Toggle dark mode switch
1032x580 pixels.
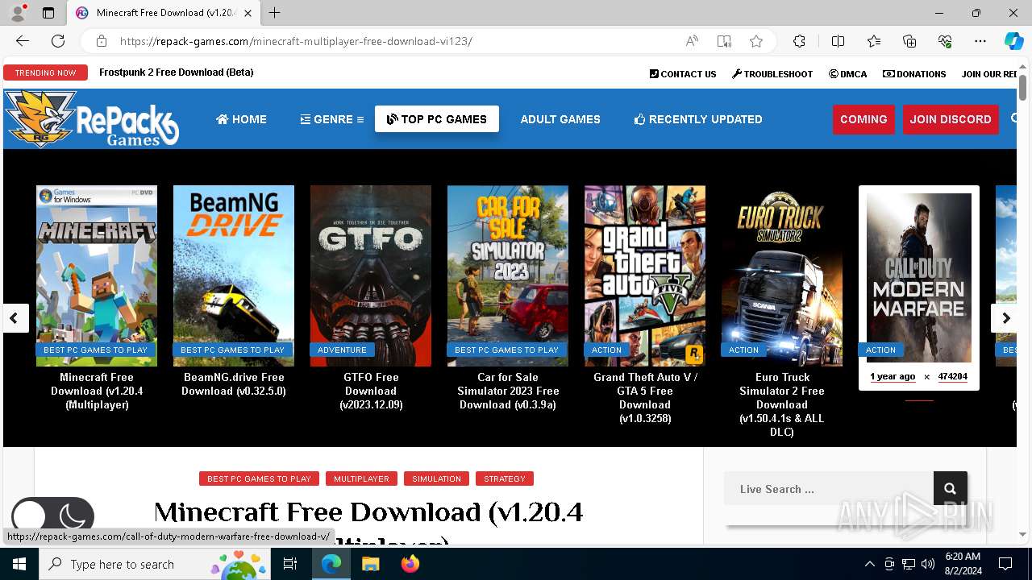[52, 516]
